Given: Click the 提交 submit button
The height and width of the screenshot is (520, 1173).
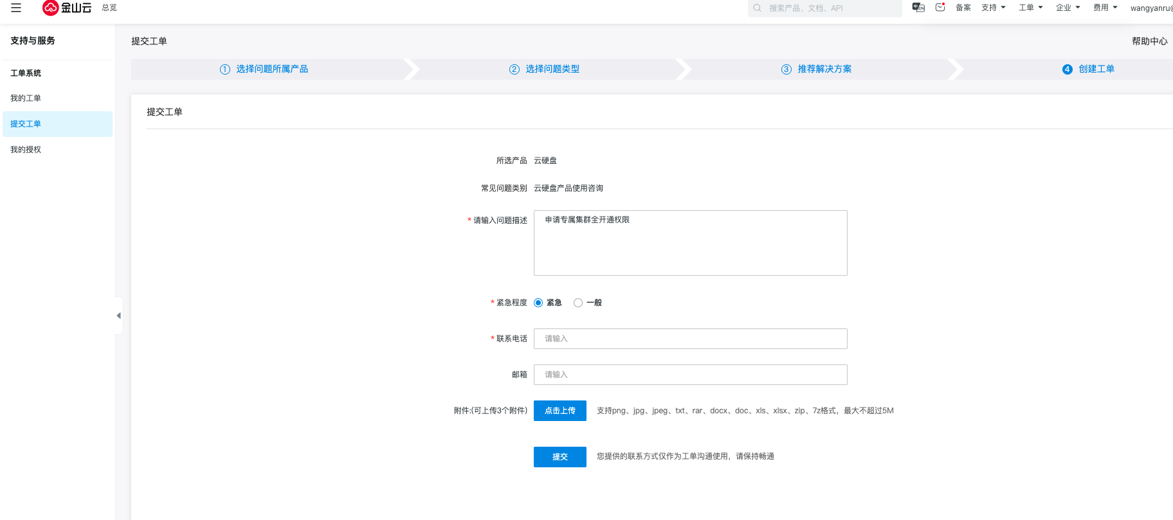Looking at the screenshot, I should pos(559,457).
